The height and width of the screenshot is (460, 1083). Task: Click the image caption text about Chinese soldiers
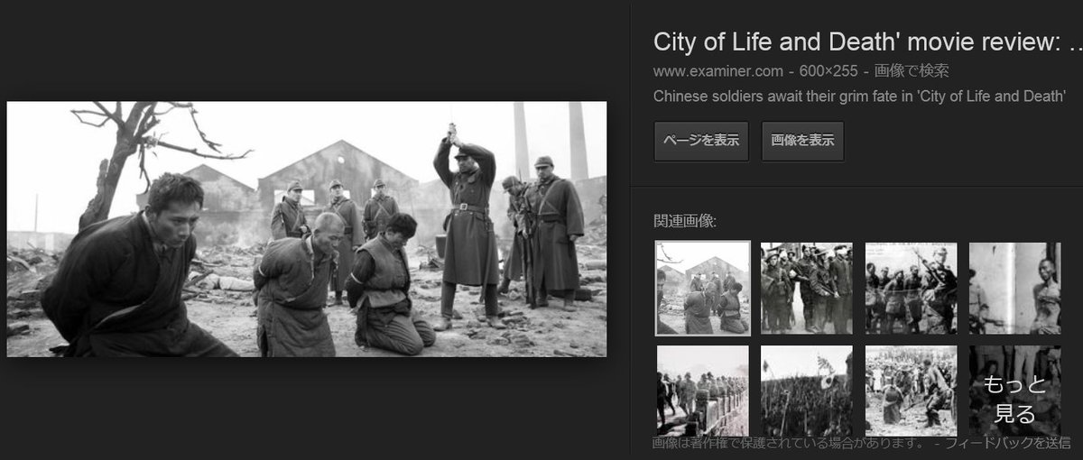pos(860,97)
